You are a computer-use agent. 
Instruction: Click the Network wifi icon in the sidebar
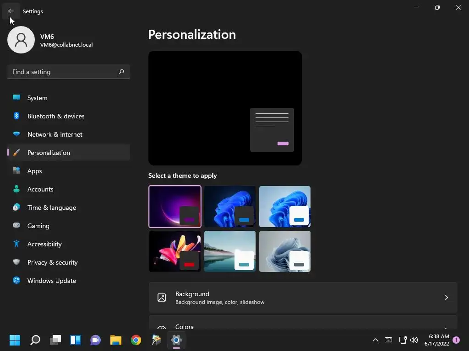(x=16, y=134)
